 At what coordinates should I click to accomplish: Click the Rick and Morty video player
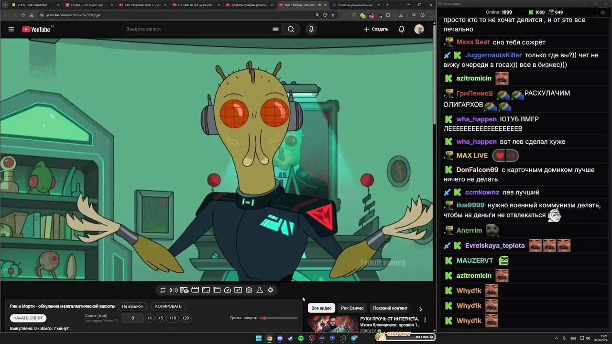[217, 160]
